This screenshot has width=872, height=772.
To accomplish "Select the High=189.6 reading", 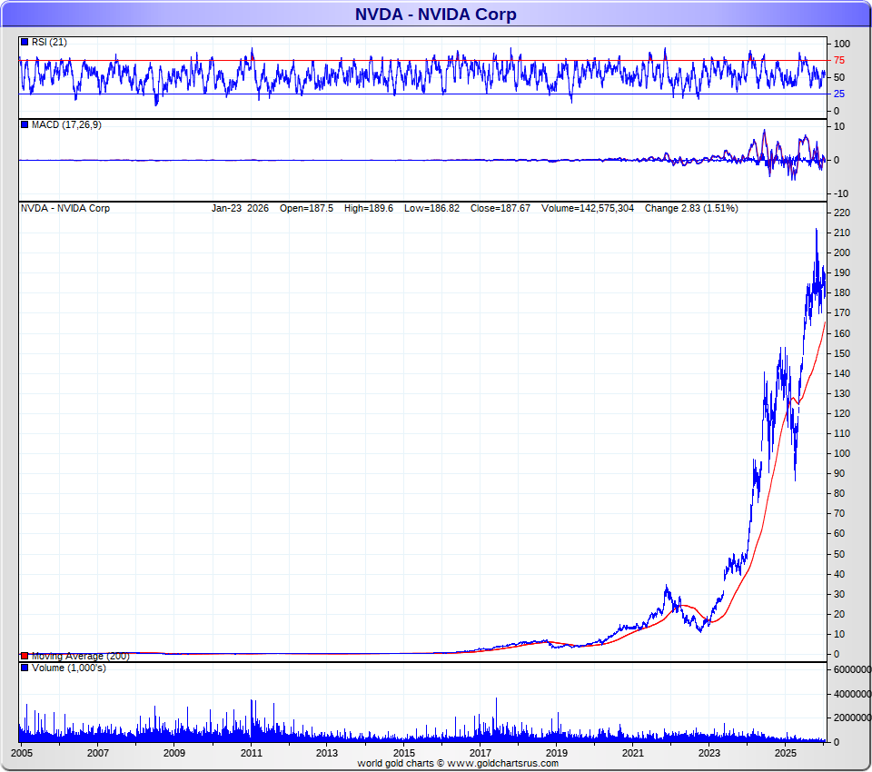I will [369, 208].
